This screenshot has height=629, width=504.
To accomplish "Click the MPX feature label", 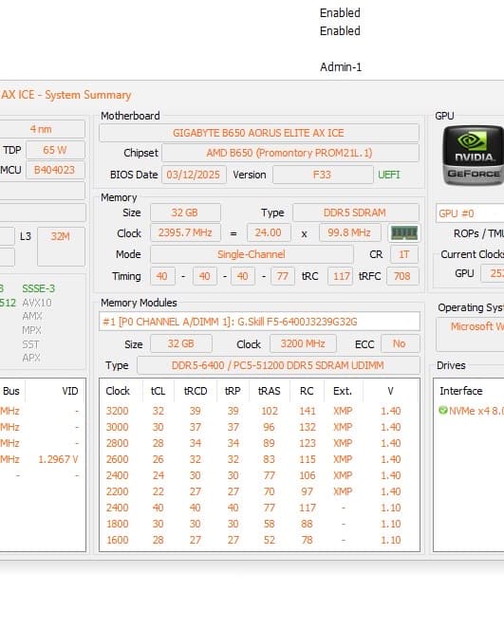I will (31, 330).
